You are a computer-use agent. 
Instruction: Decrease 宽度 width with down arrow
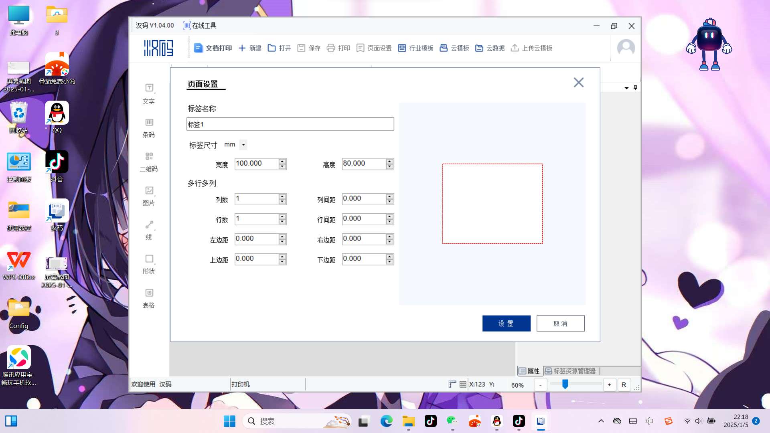(282, 166)
